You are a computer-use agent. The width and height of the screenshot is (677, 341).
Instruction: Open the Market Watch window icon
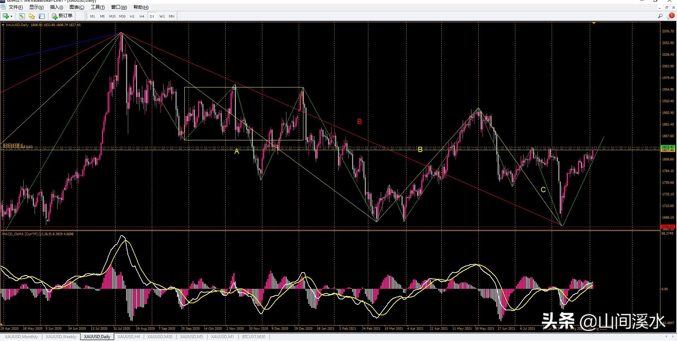(x=22, y=16)
